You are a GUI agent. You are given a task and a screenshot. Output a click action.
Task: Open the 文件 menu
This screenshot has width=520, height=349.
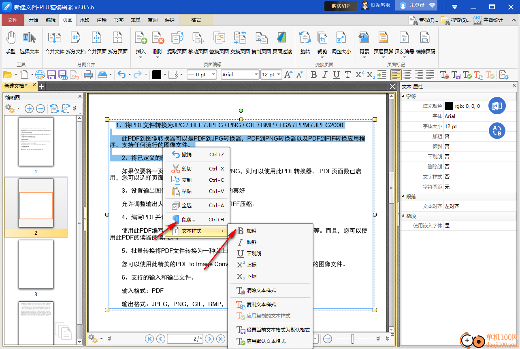13,20
